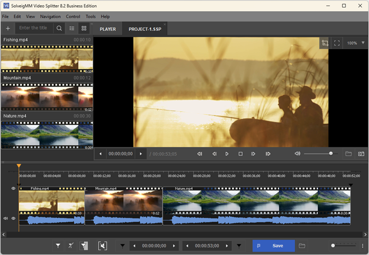The width and height of the screenshot is (369, 255).
Task: Click the Mountain.mp4 audio waveform on timeline
Action: (x=124, y=220)
